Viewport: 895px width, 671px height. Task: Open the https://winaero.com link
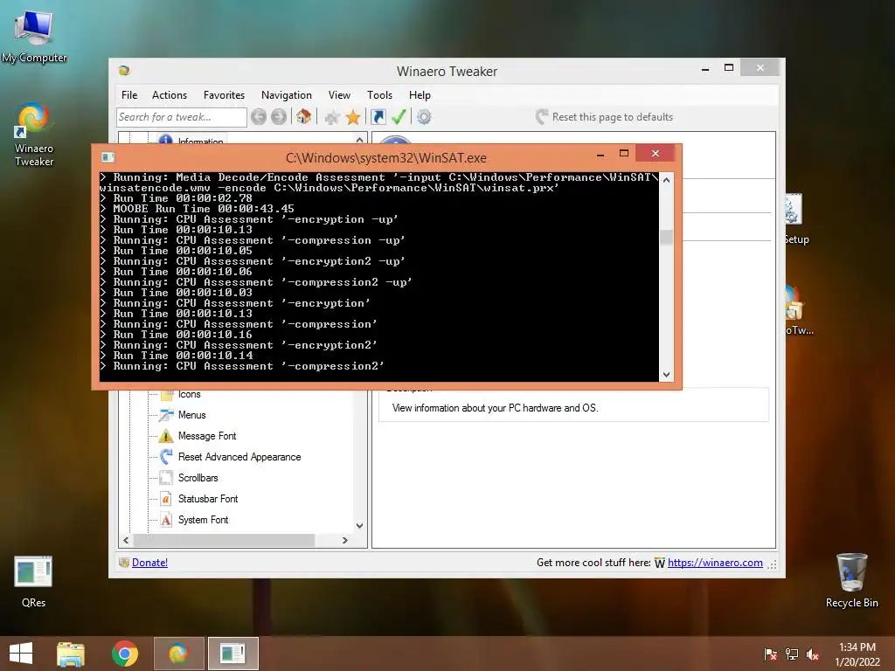(715, 563)
